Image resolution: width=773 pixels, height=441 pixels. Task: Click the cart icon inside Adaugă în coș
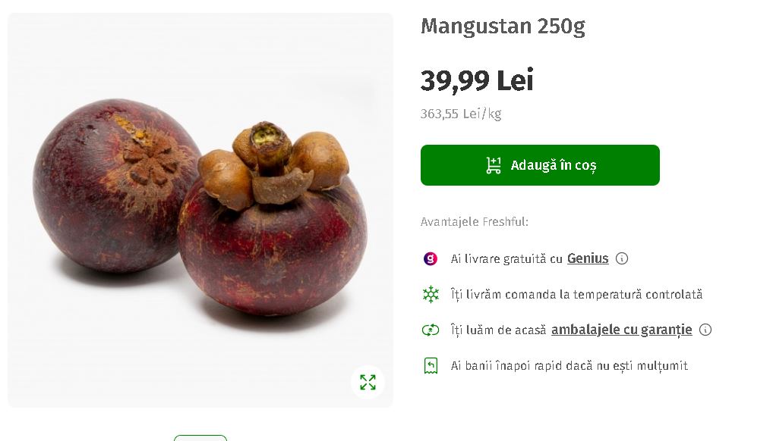pyautogui.click(x=494, y=165)
